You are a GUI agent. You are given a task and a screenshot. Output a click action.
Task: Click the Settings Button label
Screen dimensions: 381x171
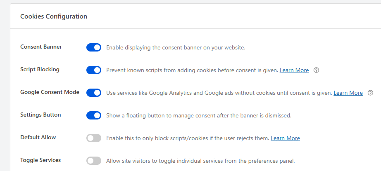40,115
